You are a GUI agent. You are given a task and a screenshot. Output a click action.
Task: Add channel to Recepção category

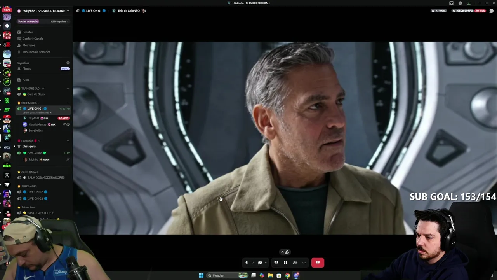pyautogui.click(x=68, y=141)
